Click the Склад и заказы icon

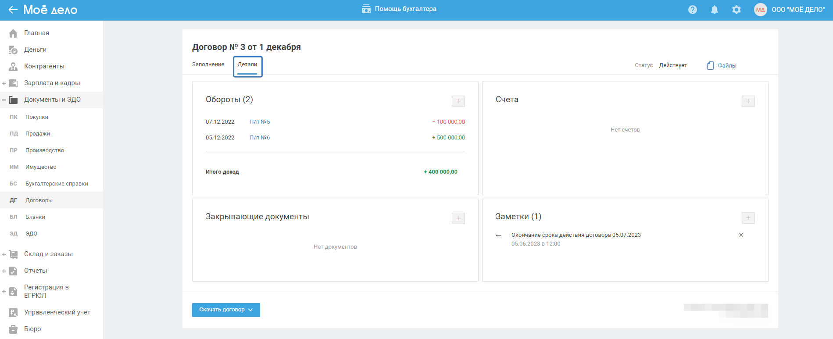coord(13,254)
